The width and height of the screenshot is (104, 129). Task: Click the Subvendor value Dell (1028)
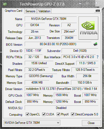click(x=80, y=51)
